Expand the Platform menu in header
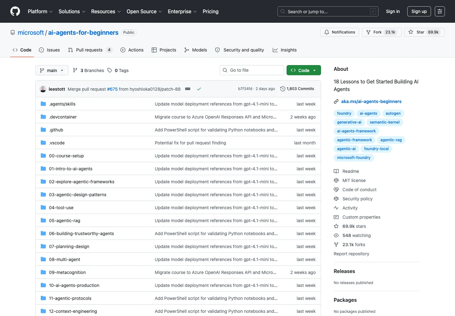Image resolution: width=455 pixels, height=316 pixels. click(40, 11)
